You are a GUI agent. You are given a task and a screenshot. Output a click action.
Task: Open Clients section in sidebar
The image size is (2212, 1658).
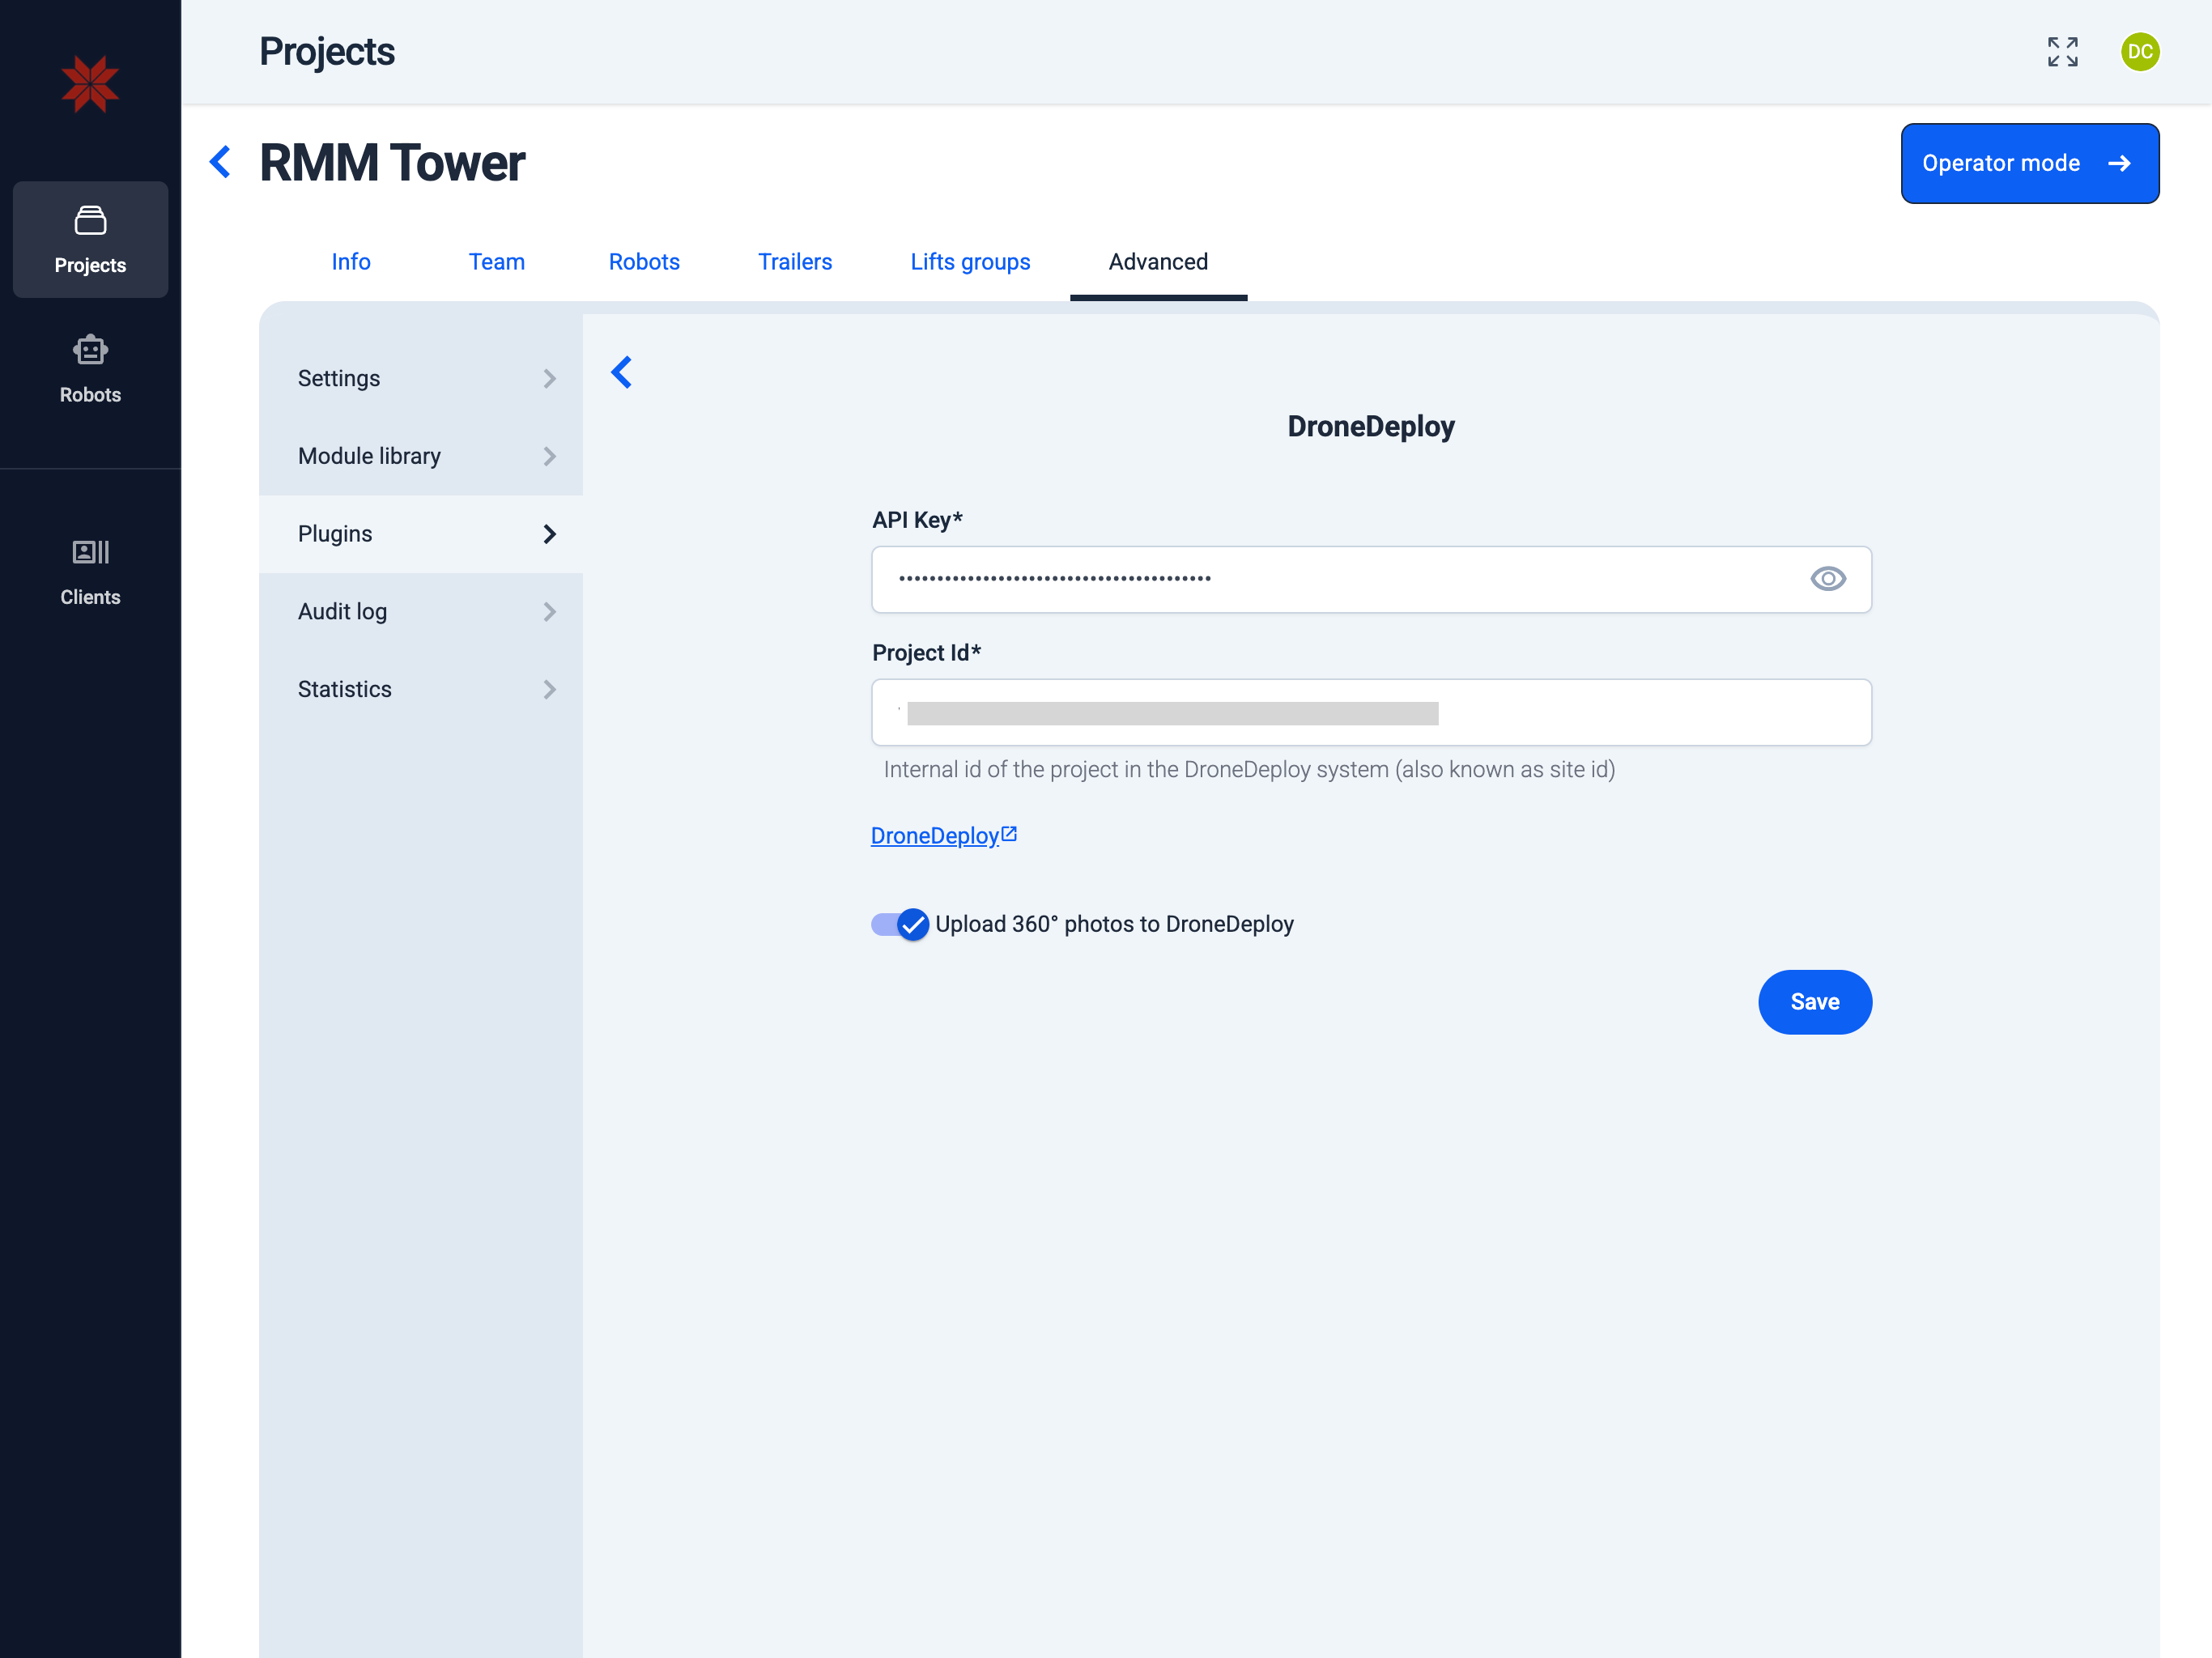(90, 572)
